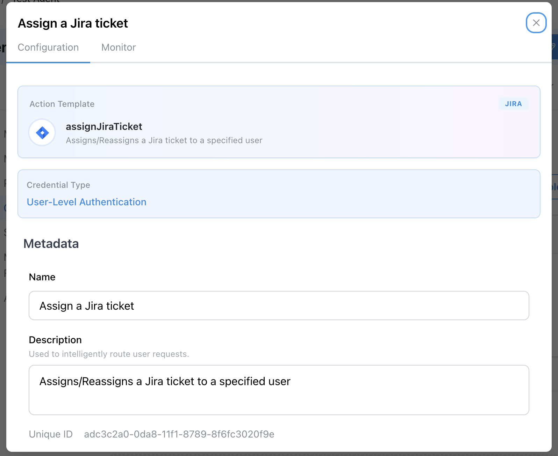Click the Metadata section heading
The width and height of the screenshot is (558, 456).
click(x=51, y=244)
